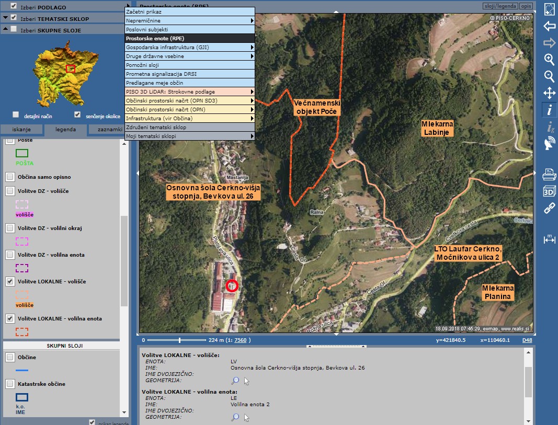Switch to the iskanje tab

(21, 130)
